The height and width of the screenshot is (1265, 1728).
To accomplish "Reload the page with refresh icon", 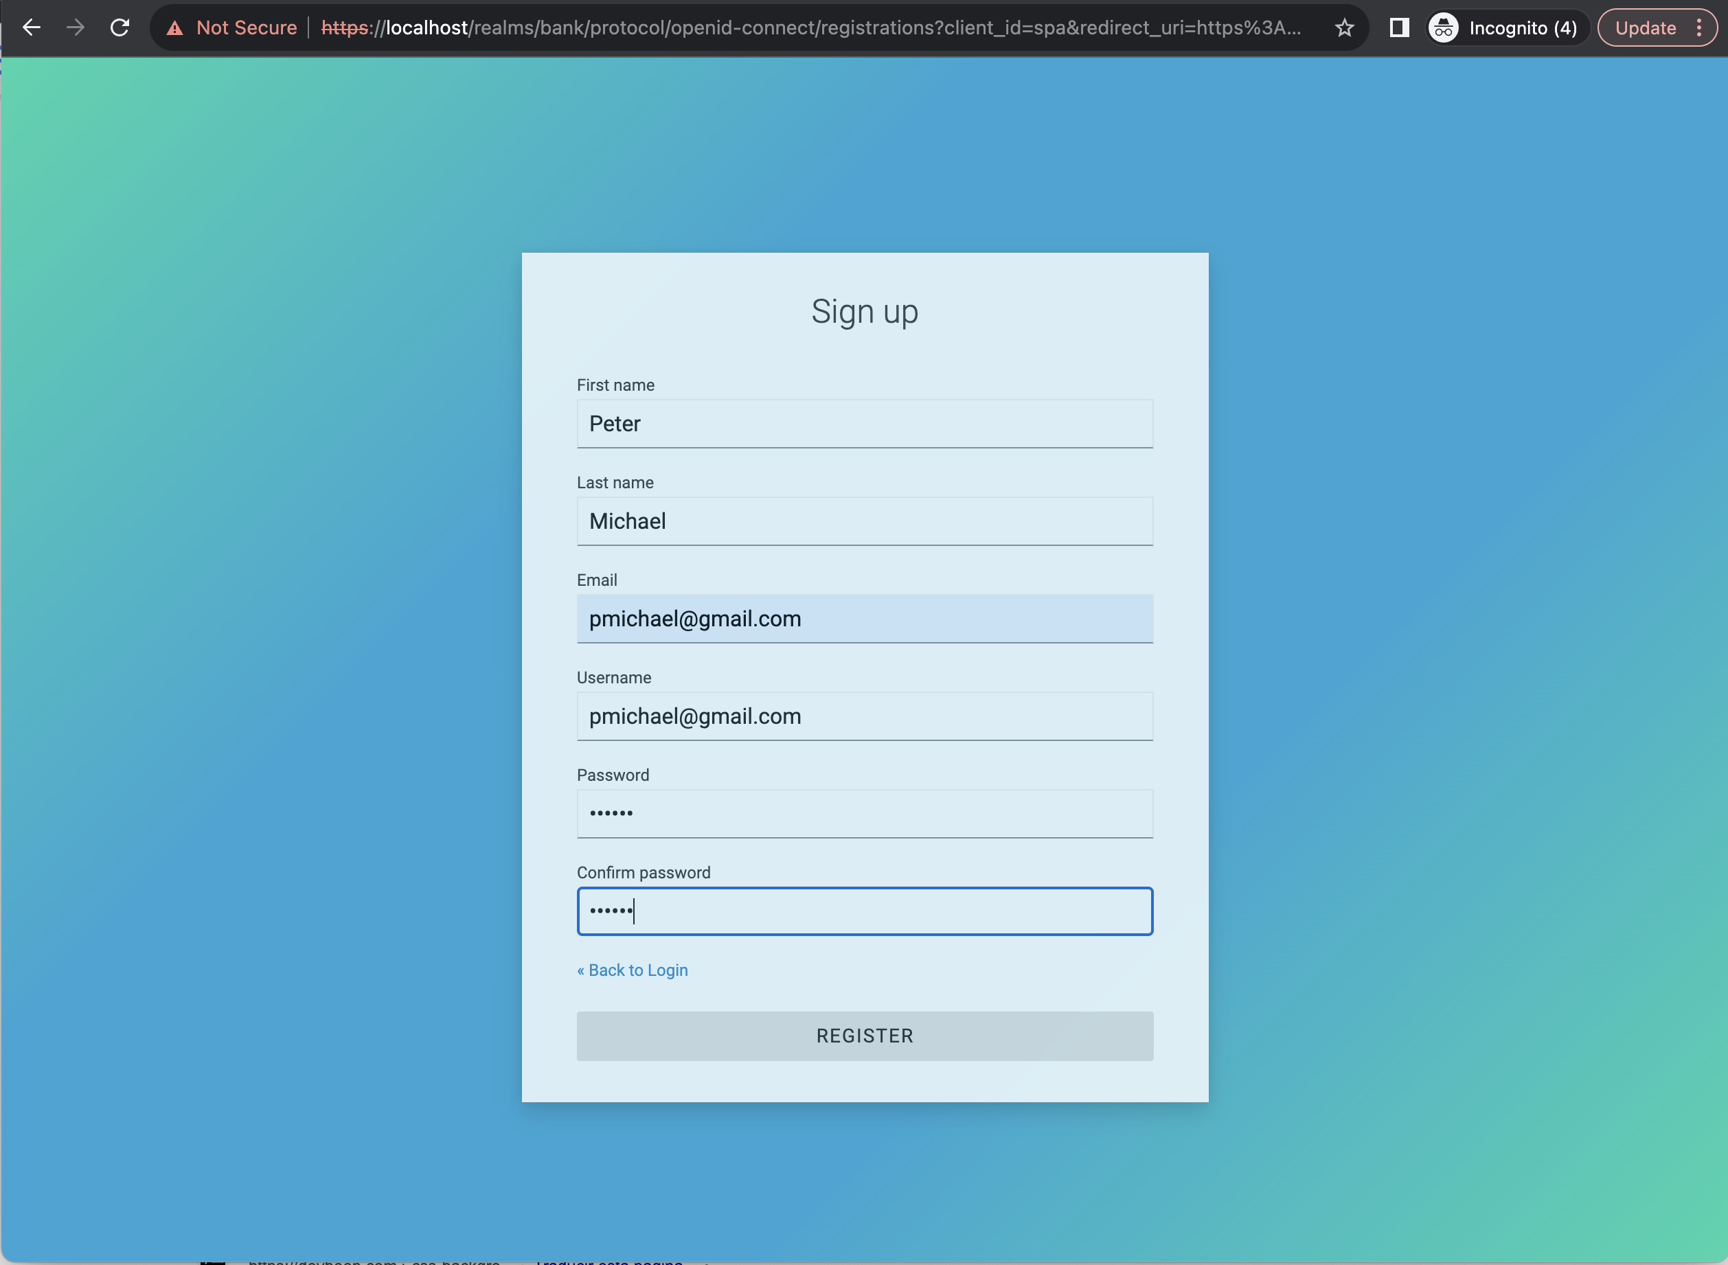I will pyautogui.click(x=120, y=28).
